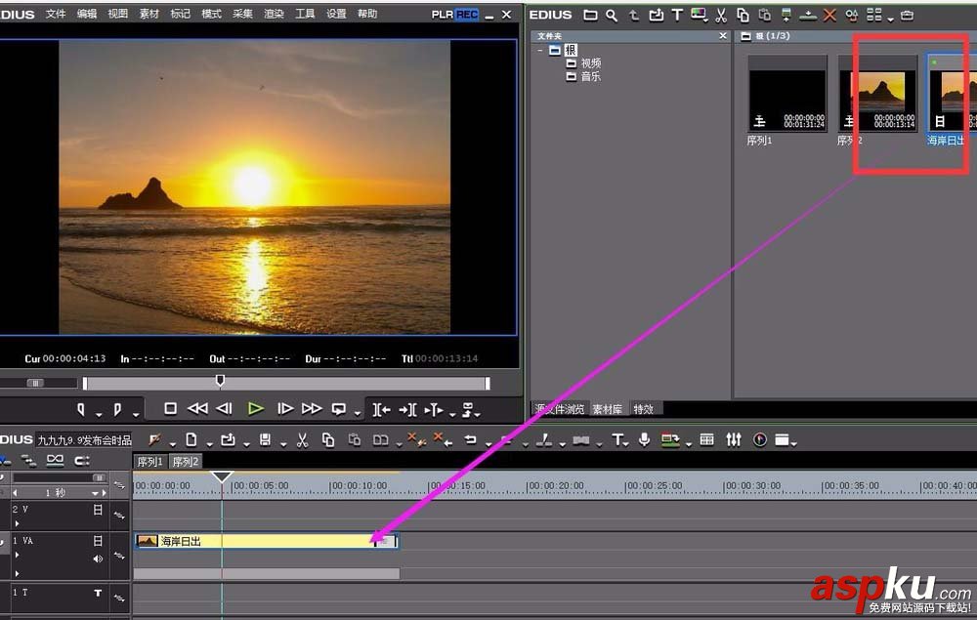Click the vectorscope icon
Screen dimensions: 977x620
pyautogui.click(x=759, y=440)
